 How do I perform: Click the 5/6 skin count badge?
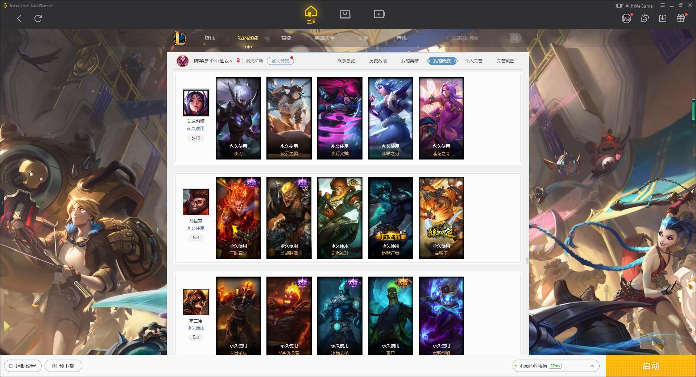tap(196, 238)
